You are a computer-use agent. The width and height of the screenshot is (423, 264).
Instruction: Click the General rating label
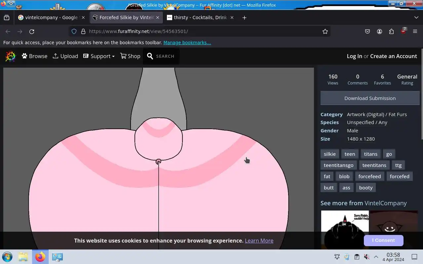407,79
